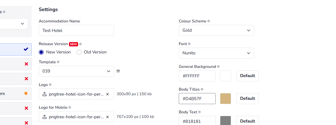The width and height of the screenshot is (336, 125).
Task: Select the New Version radio button
Action: tap(41, 52)
